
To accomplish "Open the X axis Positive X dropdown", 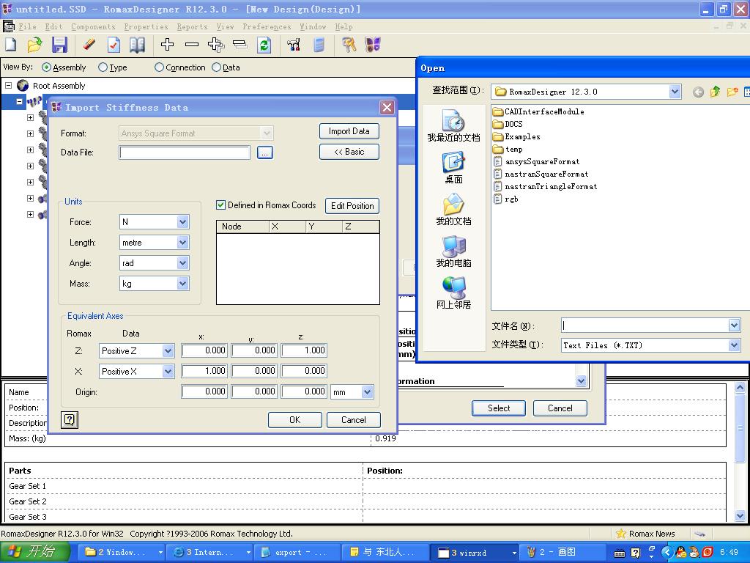I will point(168,372).
